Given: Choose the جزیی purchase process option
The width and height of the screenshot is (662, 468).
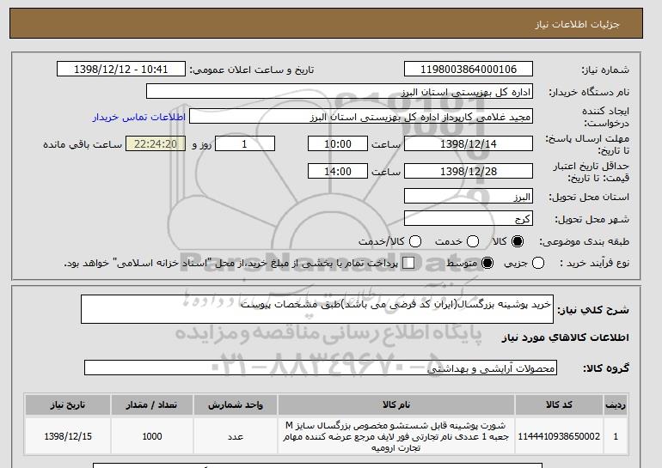Looking at the screenshot, I should pyautogui.click(x=538, y=263).
